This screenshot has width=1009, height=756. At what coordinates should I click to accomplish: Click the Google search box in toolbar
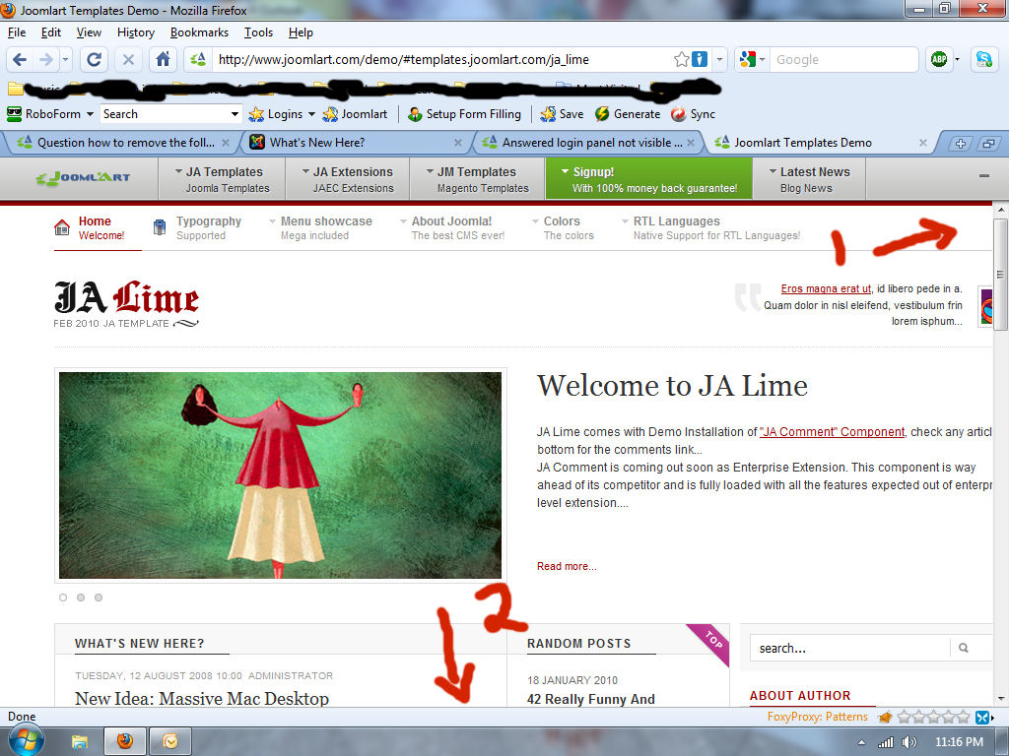click(x=843, y=60)
